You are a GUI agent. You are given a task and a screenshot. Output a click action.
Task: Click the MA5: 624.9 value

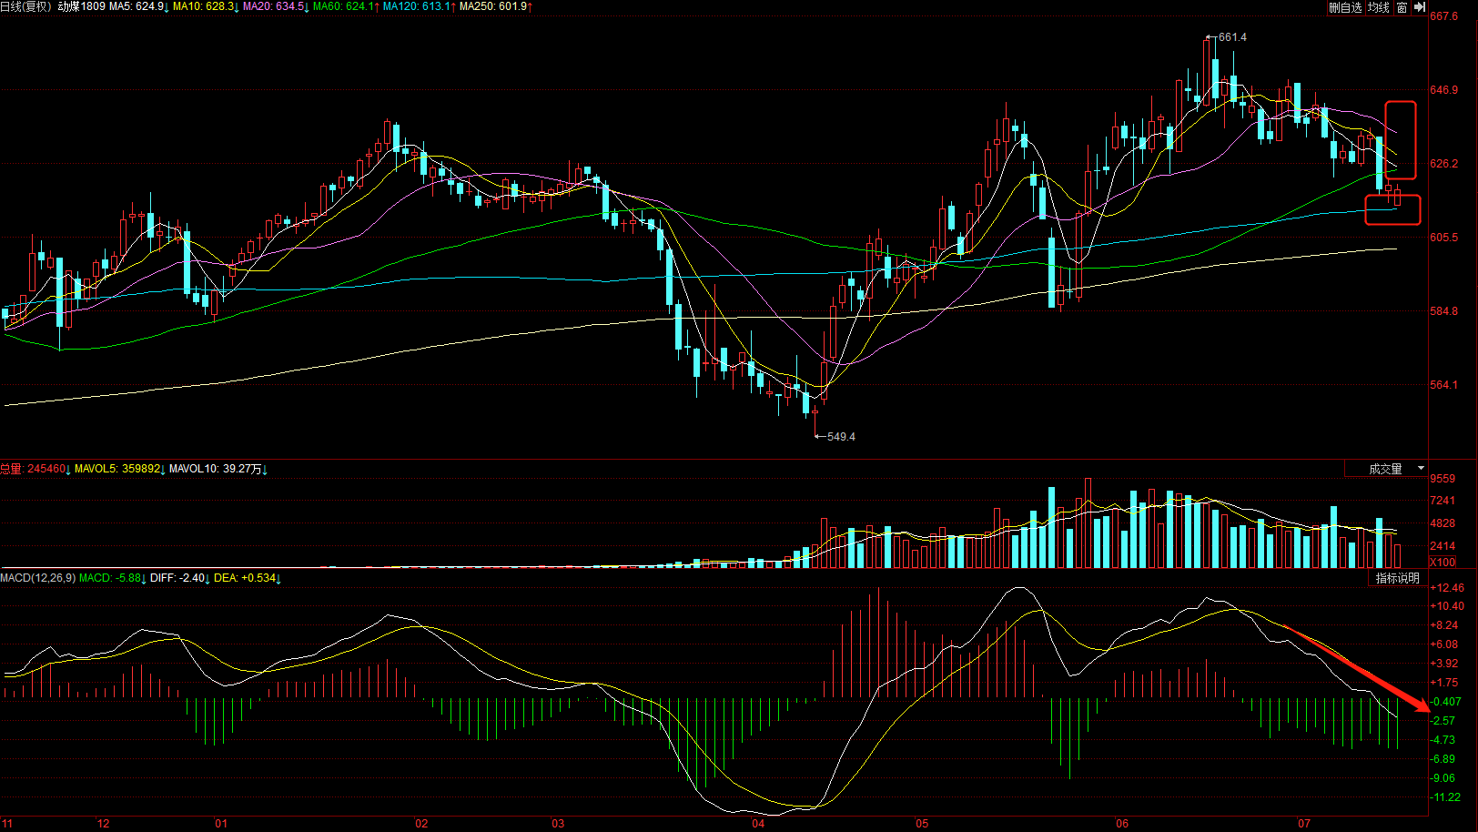[x=138, y=6]
